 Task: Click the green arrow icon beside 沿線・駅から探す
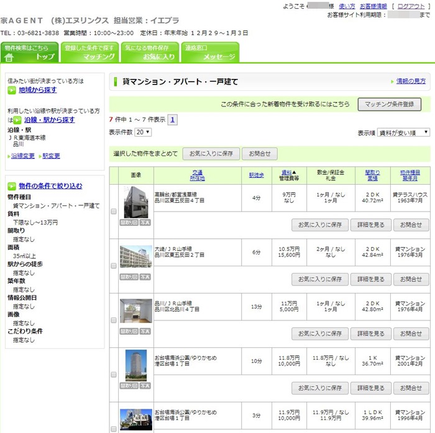pos(17,120)
